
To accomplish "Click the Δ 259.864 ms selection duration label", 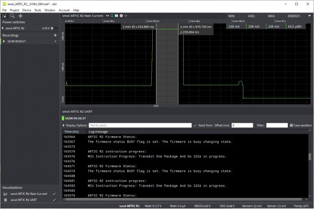I will click(189, 32).
